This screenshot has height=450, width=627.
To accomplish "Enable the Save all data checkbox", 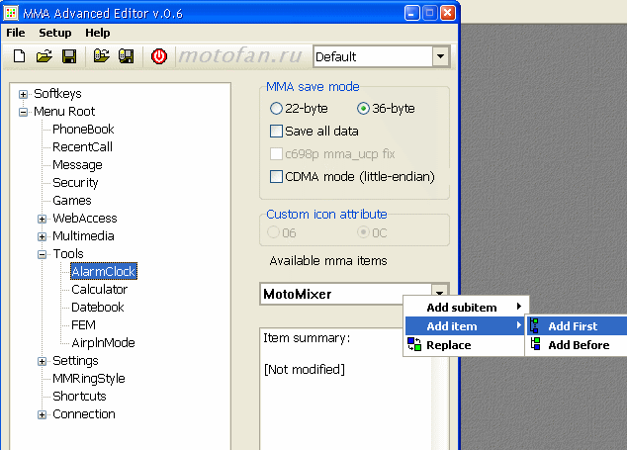I will [x=276, y=132].
